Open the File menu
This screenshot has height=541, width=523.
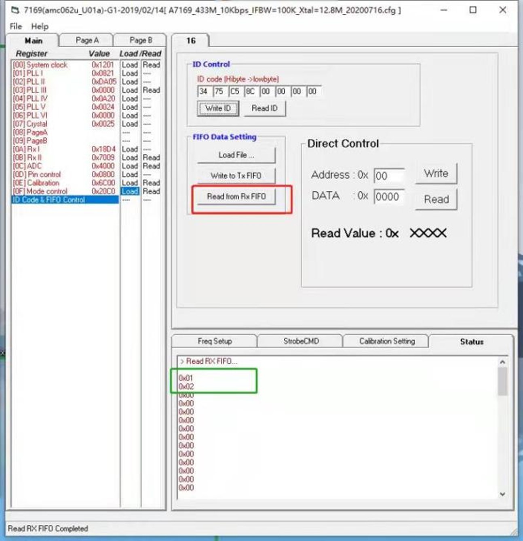[16, 26]
